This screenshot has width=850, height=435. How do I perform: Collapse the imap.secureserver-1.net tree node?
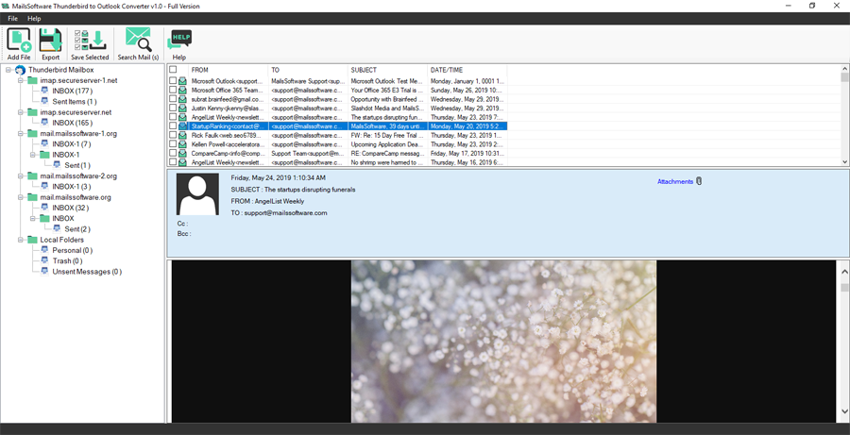tap(20, 81)
